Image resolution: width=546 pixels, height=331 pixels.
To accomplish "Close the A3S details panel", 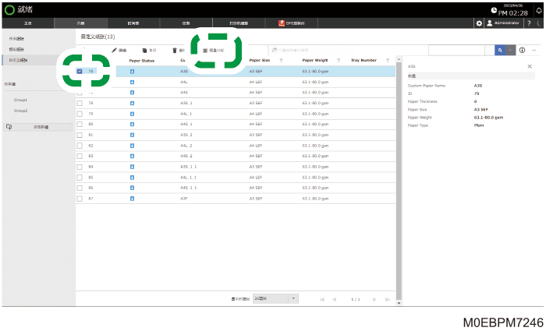I will 530,66.
